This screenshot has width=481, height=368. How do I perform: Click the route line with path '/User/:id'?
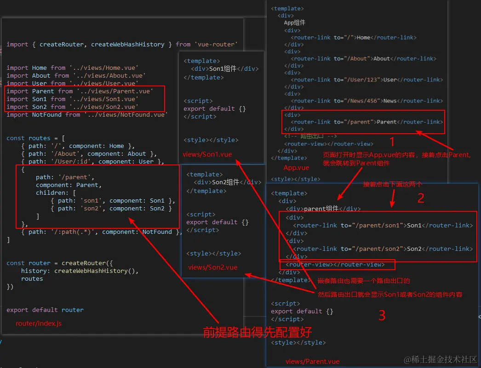(92, 161)
